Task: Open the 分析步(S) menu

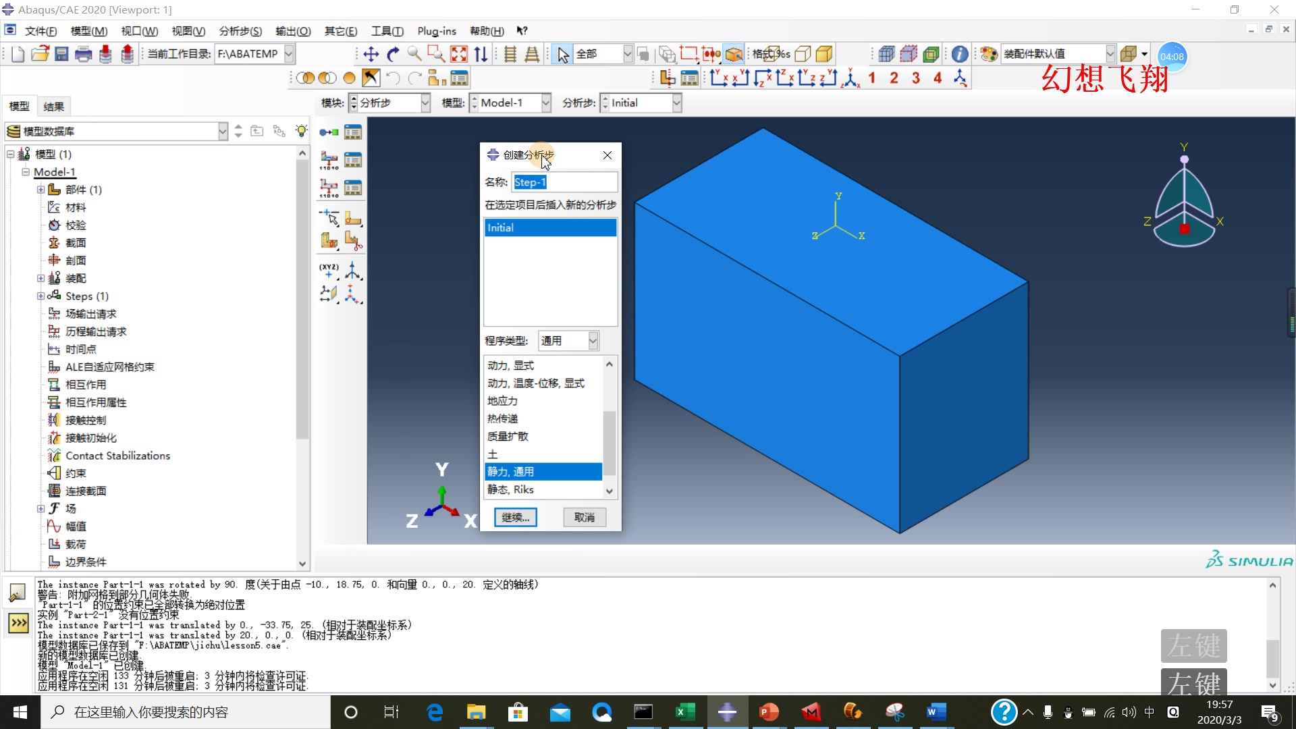Action: [240, 31]
